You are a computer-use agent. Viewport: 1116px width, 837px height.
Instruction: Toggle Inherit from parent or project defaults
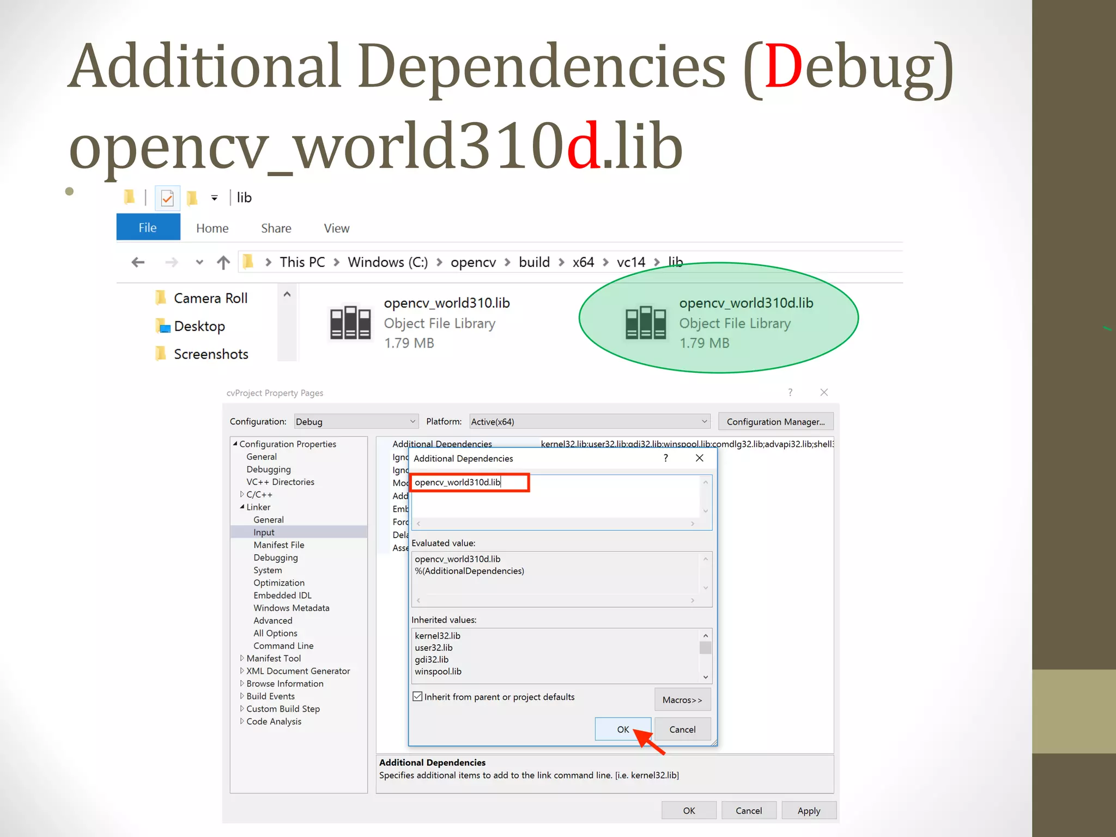418,696
